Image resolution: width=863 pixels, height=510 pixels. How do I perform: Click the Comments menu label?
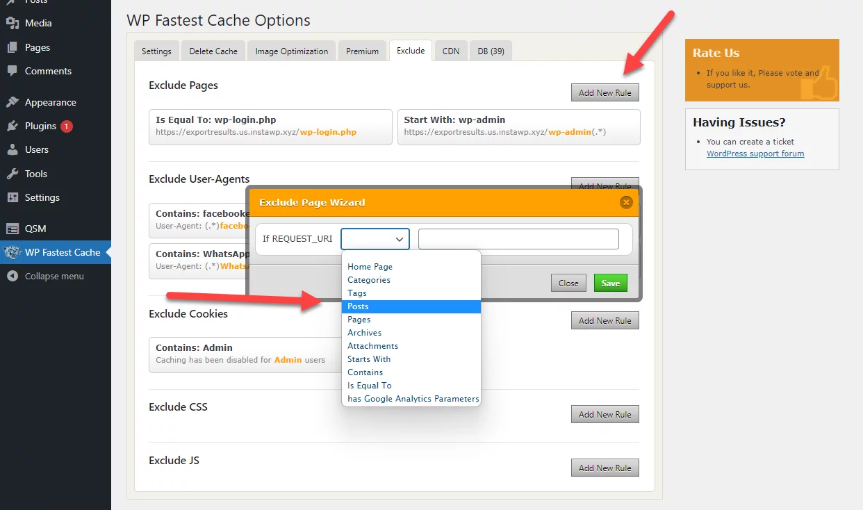48,71
